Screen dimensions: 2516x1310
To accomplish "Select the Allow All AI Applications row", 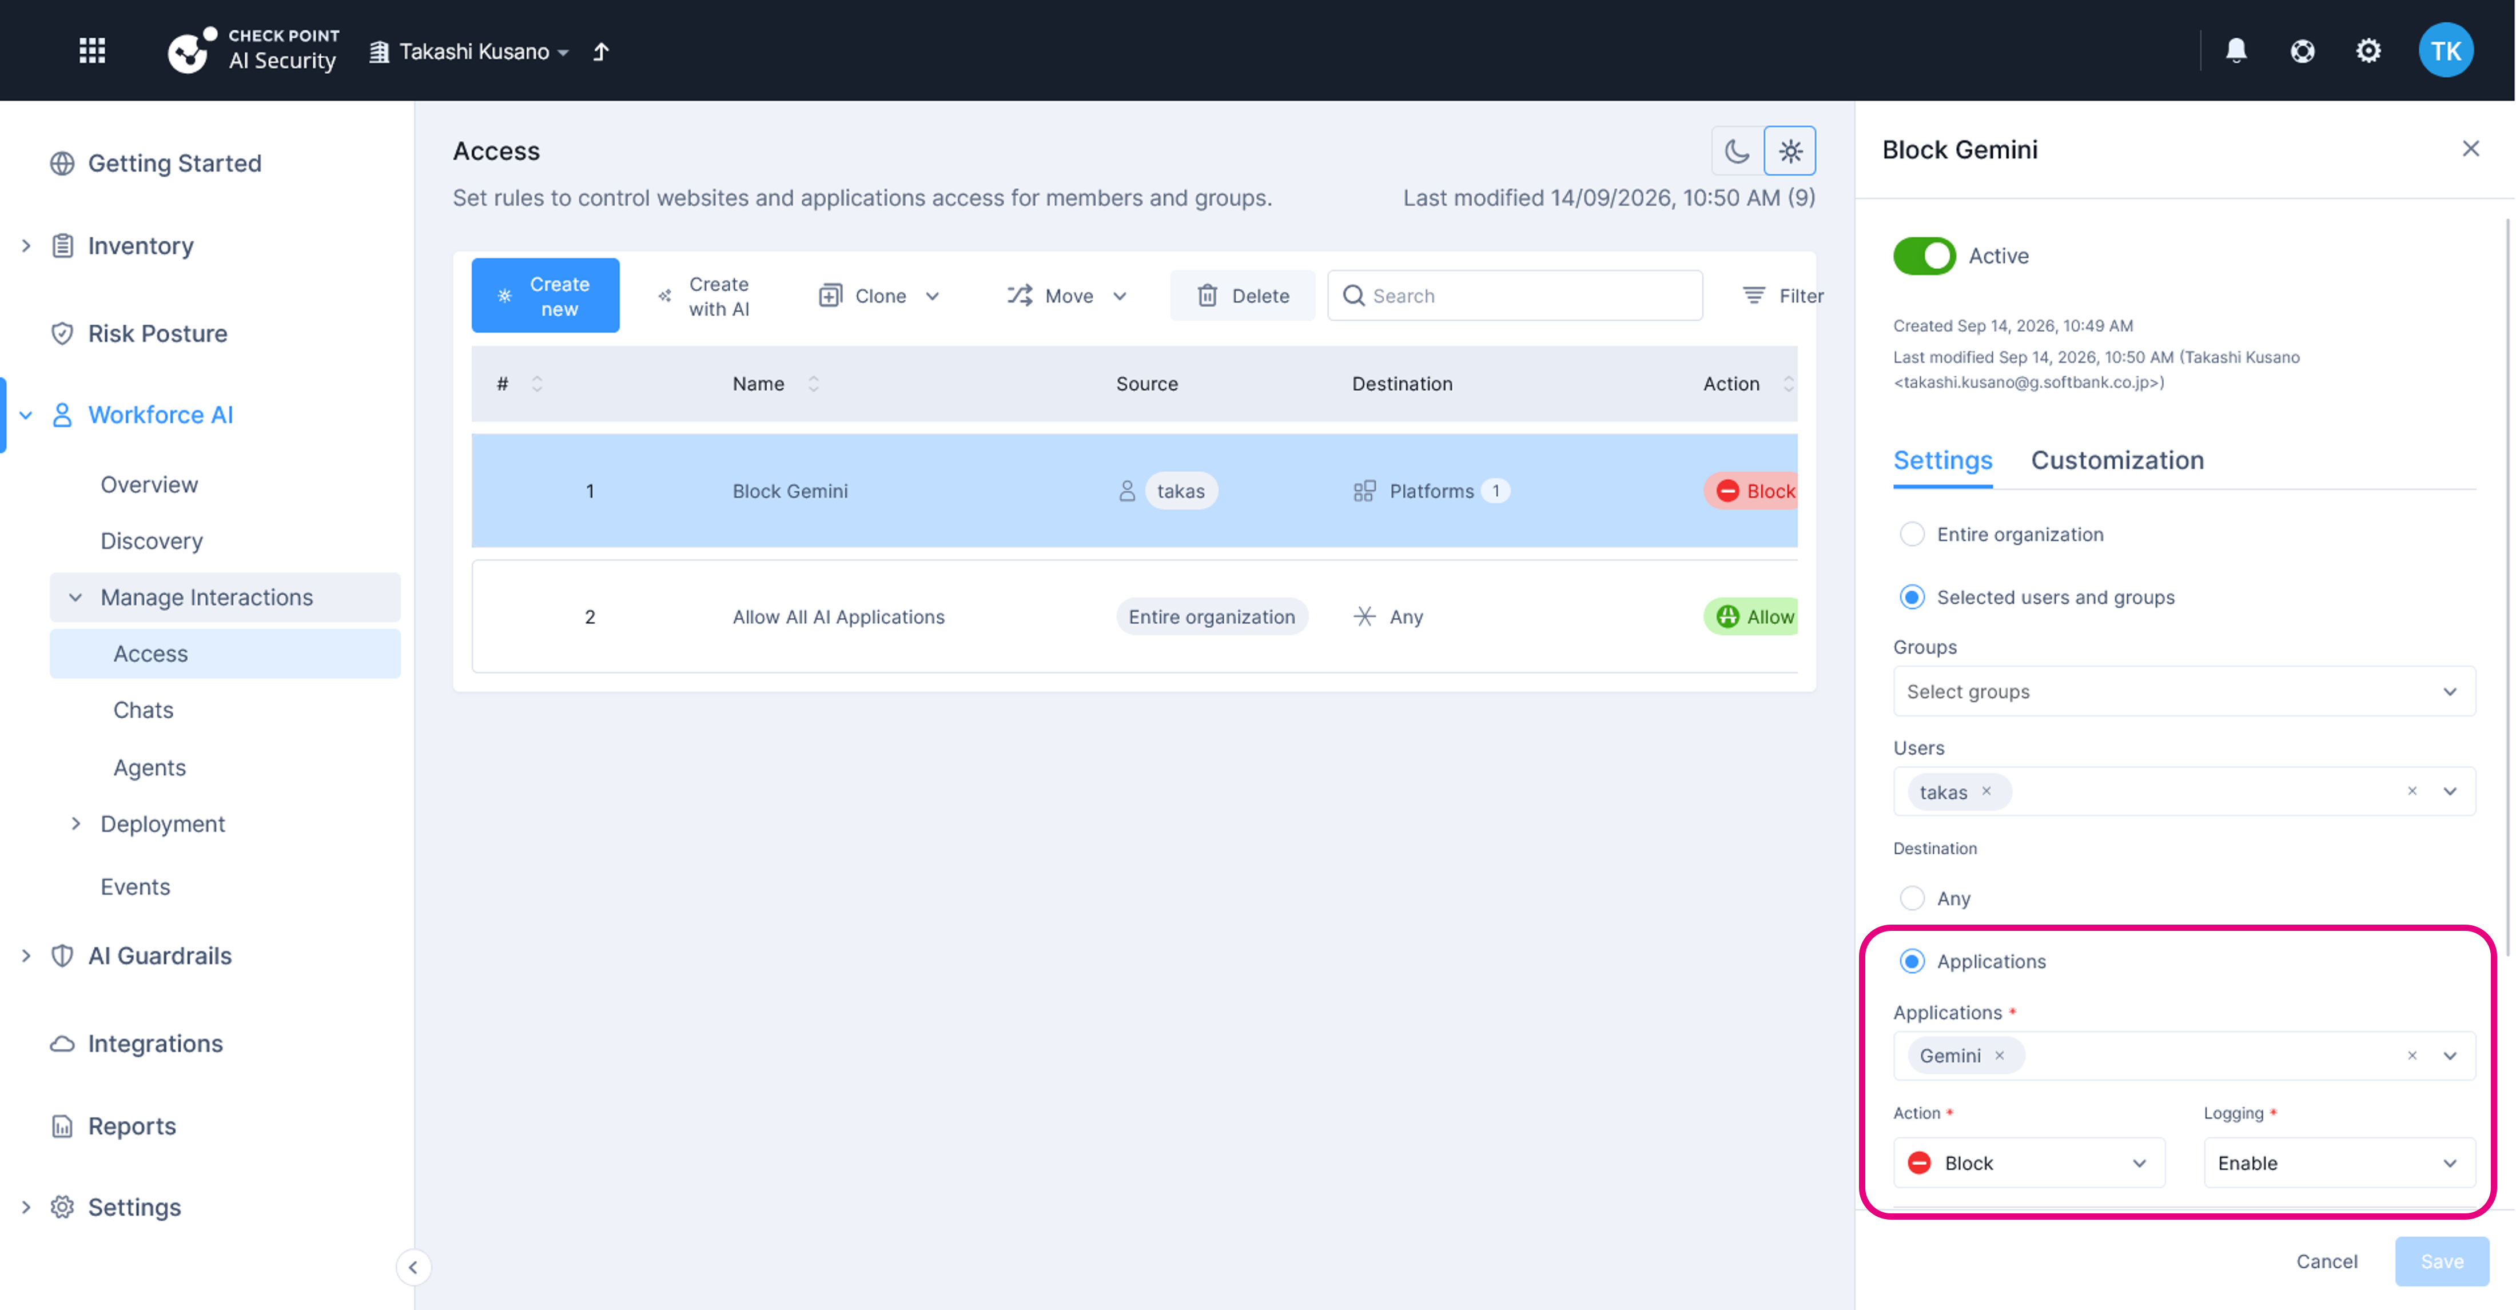I will coord(1134,616).
